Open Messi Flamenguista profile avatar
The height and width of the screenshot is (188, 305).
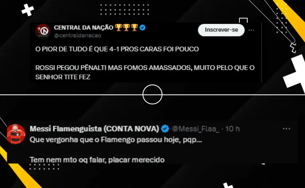tap(16, 134)
